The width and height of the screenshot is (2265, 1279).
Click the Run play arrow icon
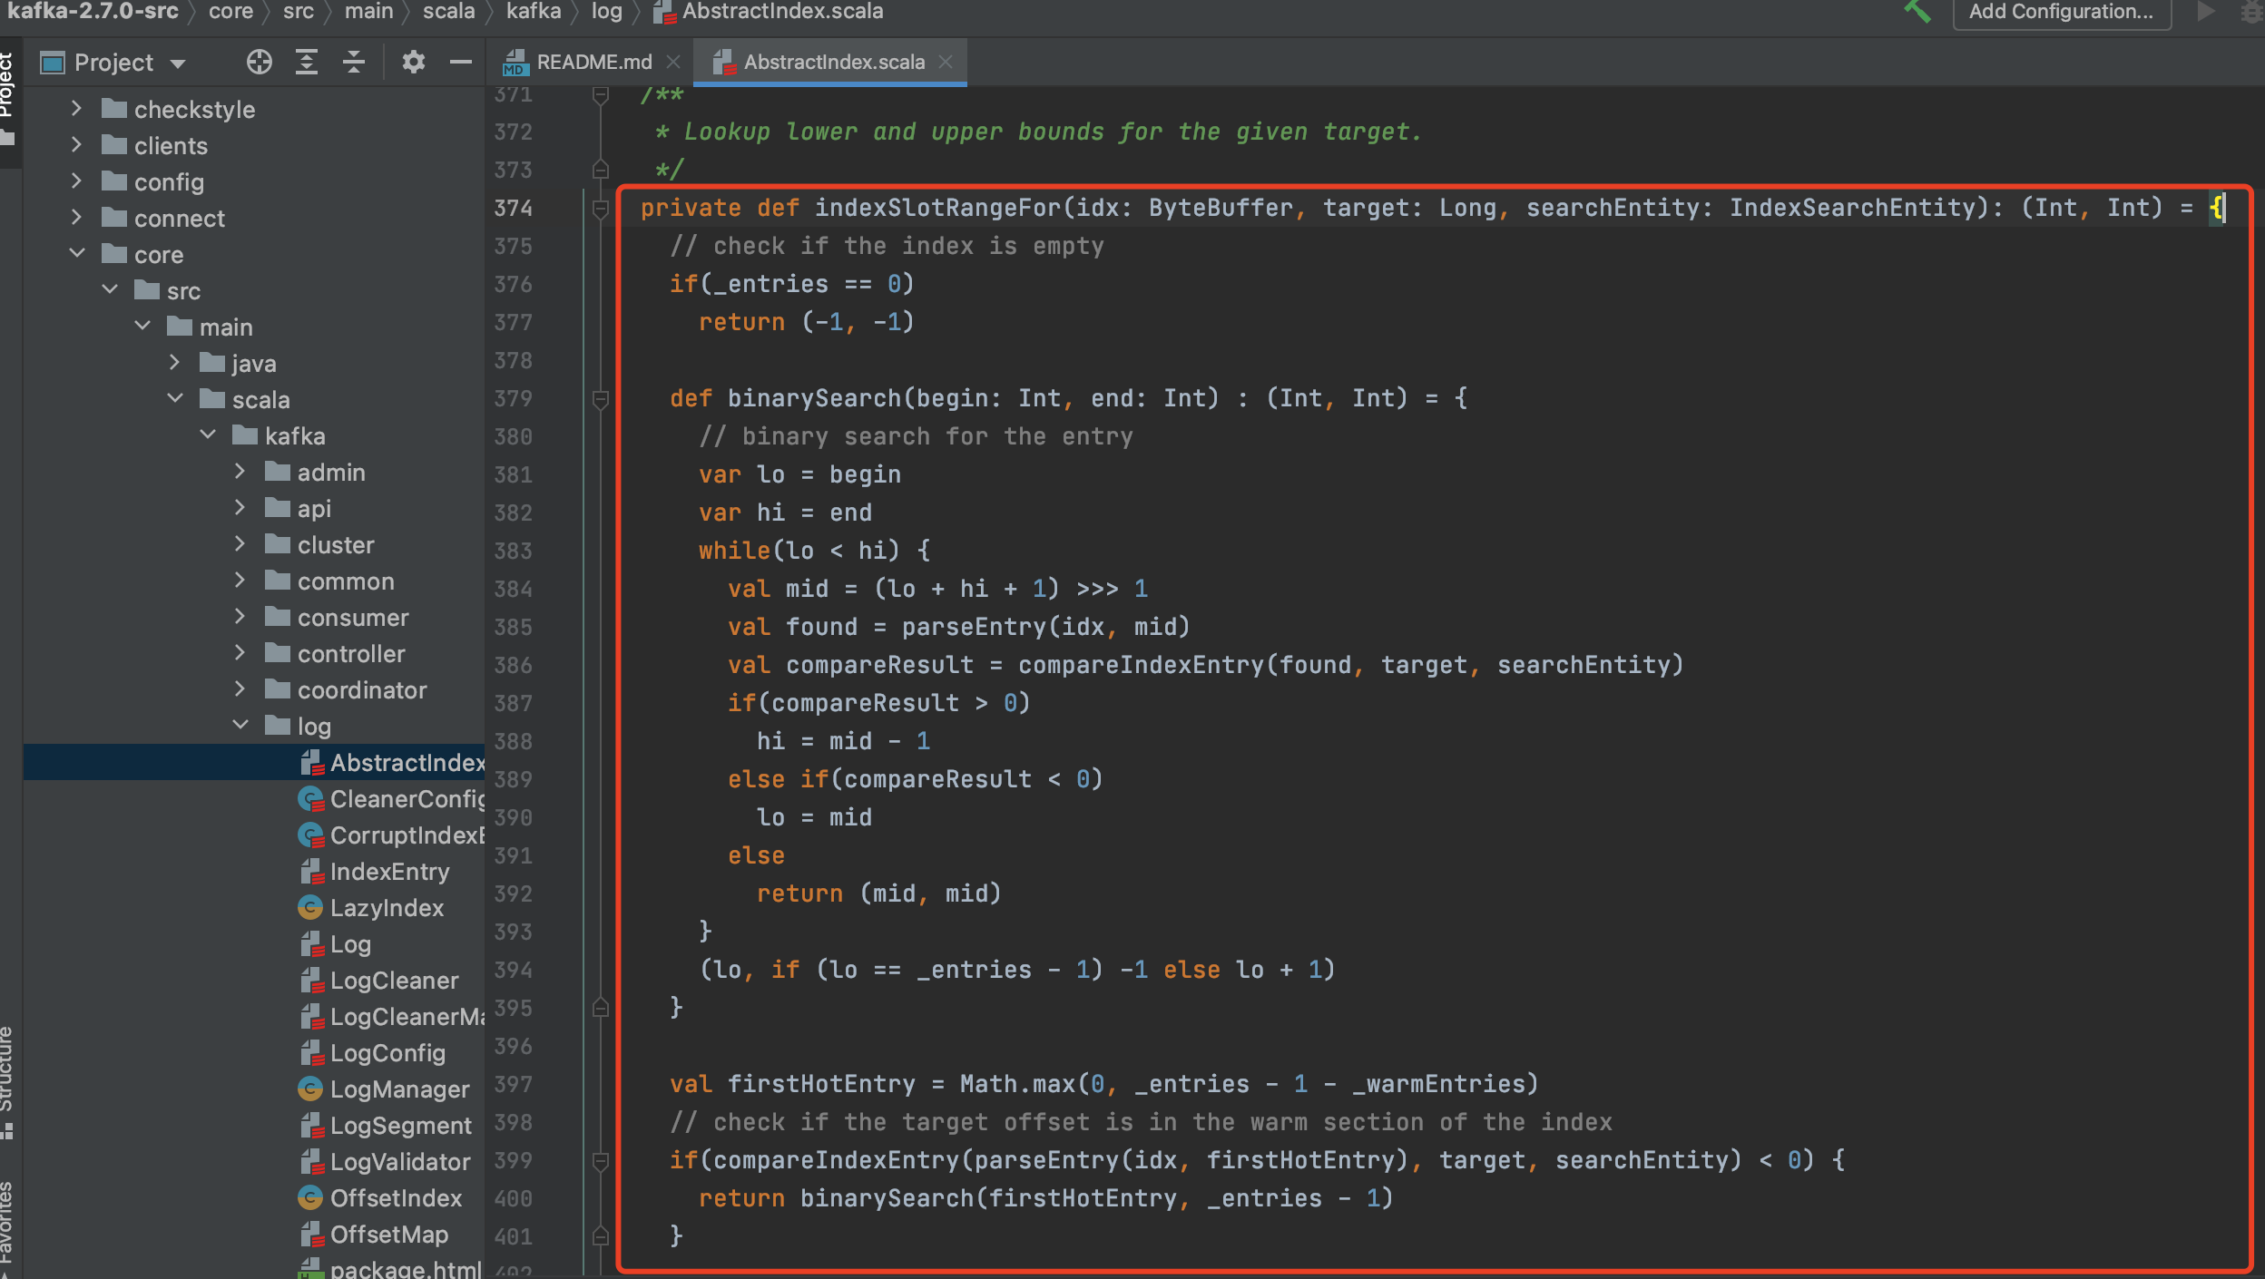pyautogui.click(x=2205, y=12)
